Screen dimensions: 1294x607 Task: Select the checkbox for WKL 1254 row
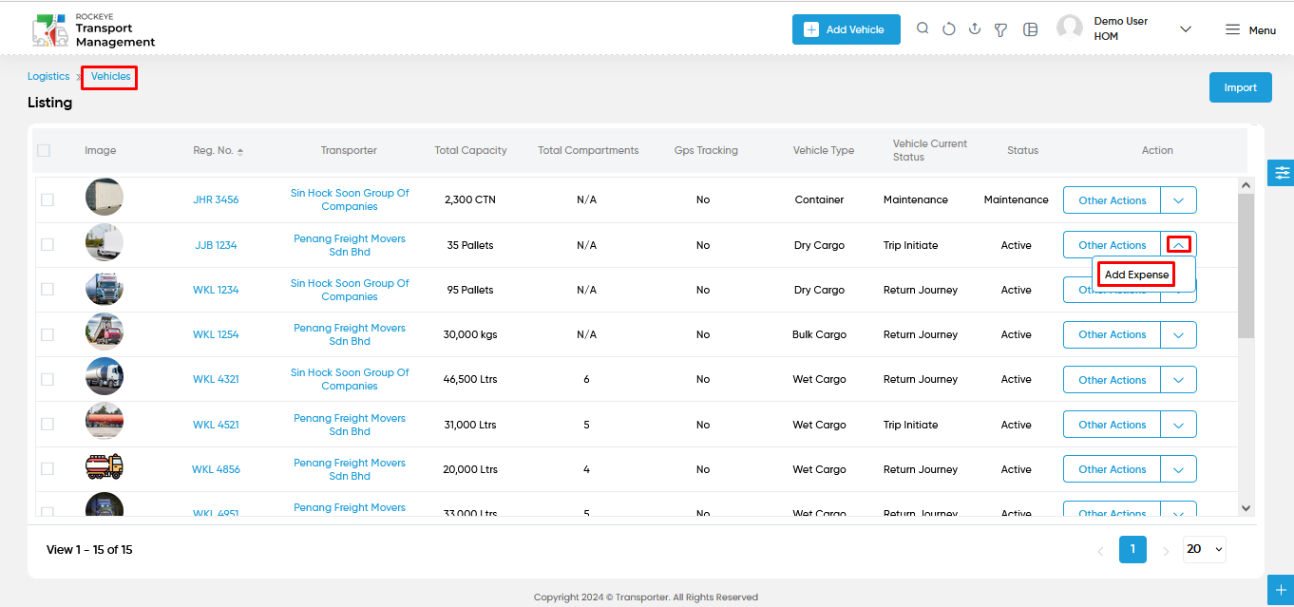tap(48, 334)
